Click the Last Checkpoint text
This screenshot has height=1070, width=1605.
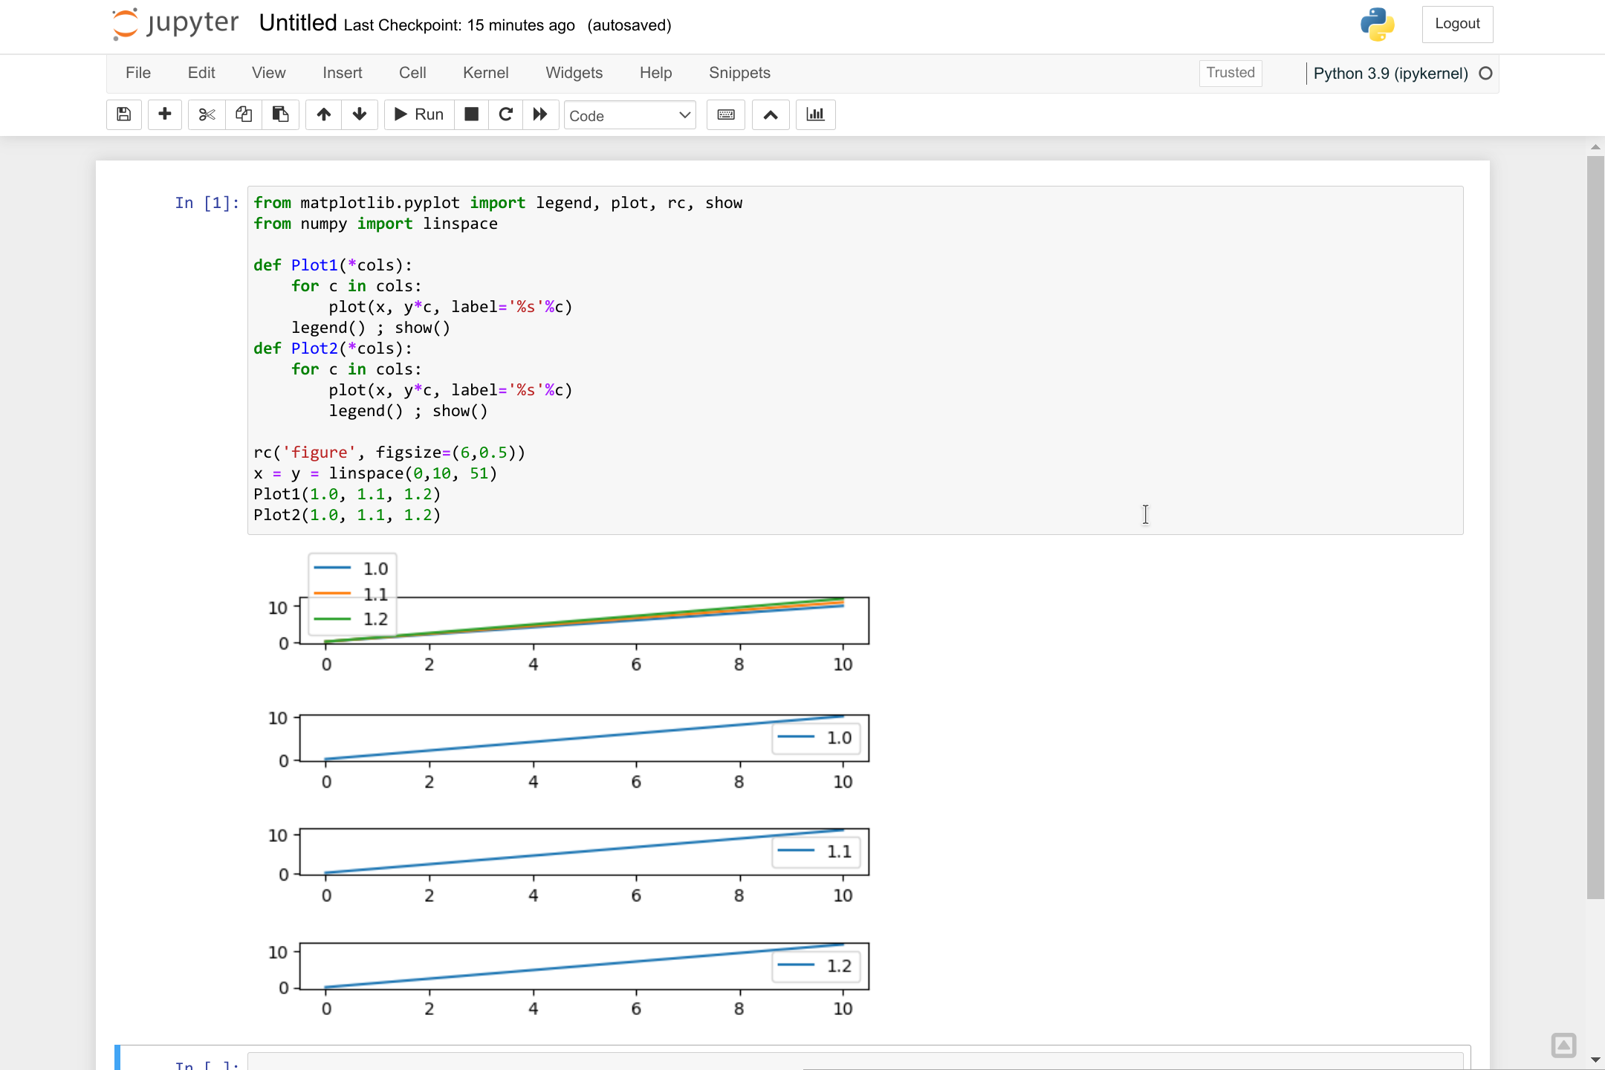459,25
